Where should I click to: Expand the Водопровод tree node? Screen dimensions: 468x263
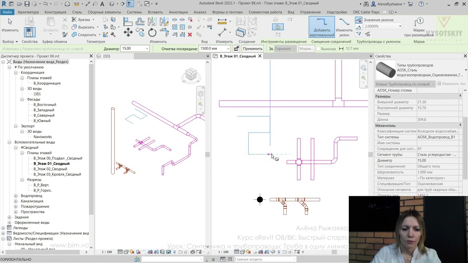pyautogui.click(x=16, y=196)
